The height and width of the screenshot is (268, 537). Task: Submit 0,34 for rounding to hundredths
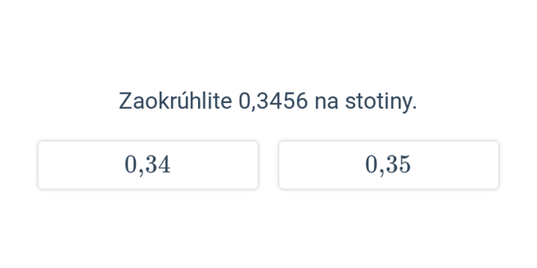click(x=148, y=165)
